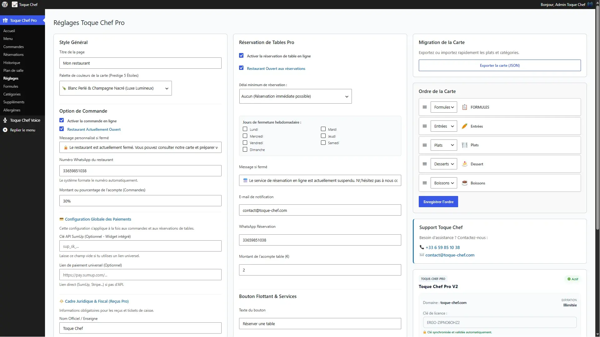This screenshot has height=337, width=600.
Task: Click Exporter la carte (JSON) button
Action: [x=500, y=66]
